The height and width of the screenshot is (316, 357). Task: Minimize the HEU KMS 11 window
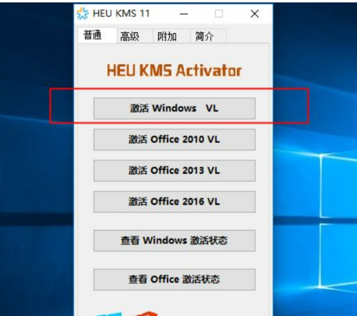(184, 14)
